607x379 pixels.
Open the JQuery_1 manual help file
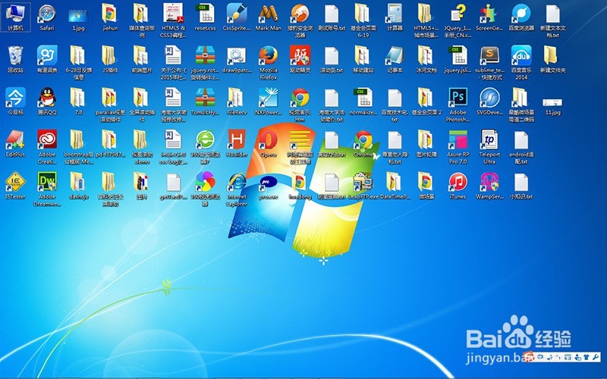[458, 20]
